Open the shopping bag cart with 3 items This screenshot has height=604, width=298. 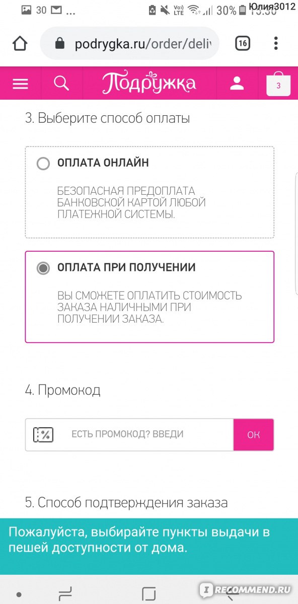[278, 84]
